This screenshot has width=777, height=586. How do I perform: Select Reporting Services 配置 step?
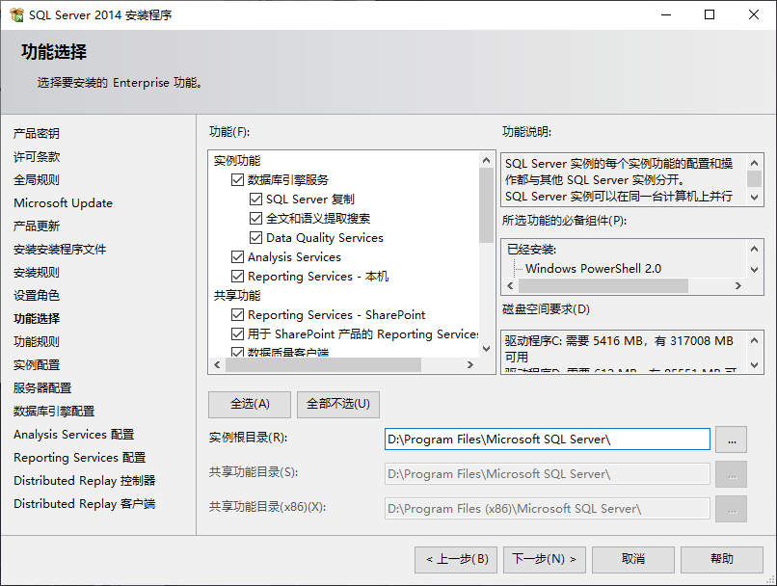coord(80,458)
